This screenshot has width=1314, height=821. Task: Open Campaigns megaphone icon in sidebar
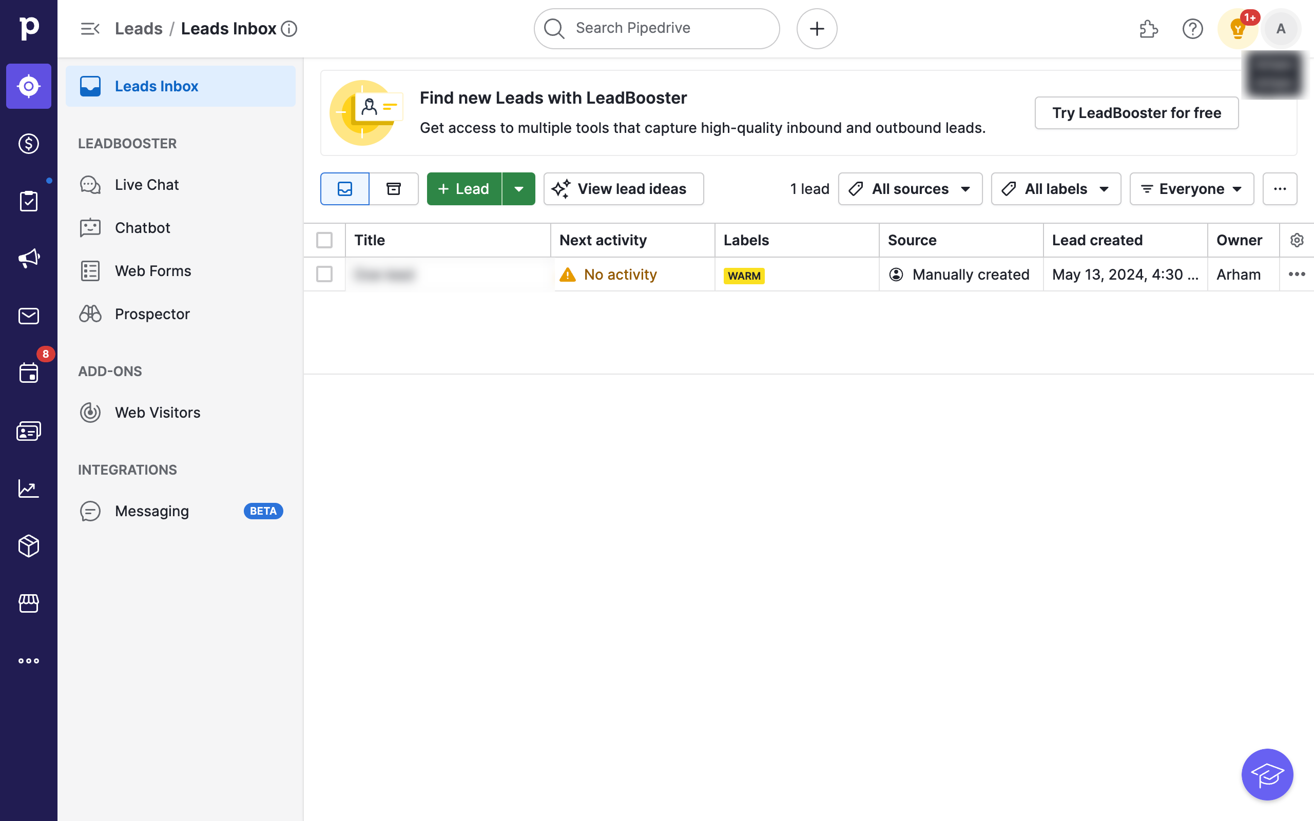[x=28, y=258]
